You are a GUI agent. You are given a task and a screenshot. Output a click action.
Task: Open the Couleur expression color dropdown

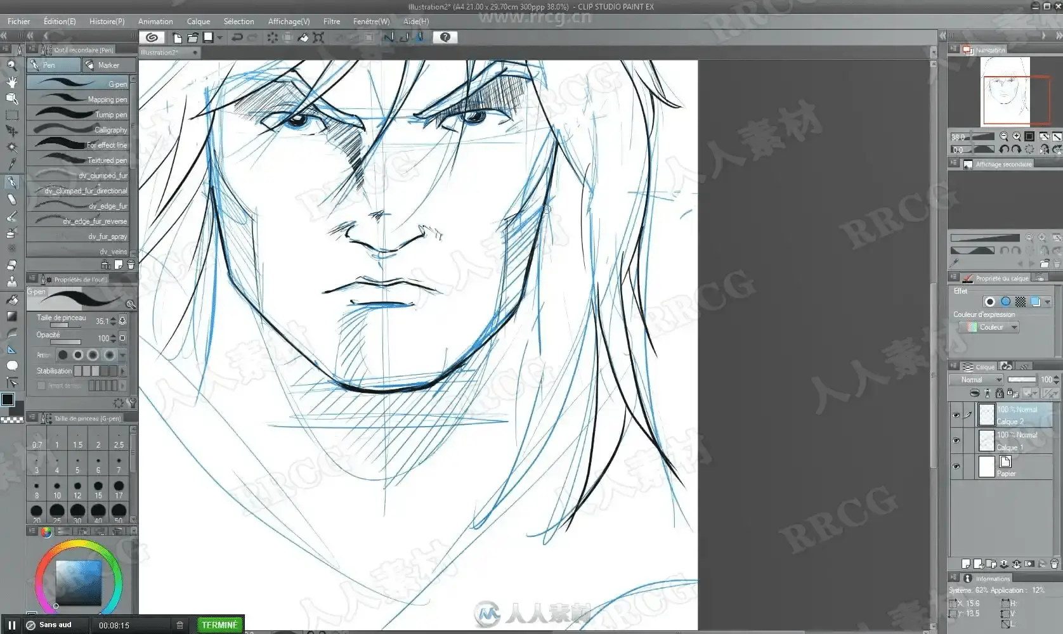coord(988,327)
